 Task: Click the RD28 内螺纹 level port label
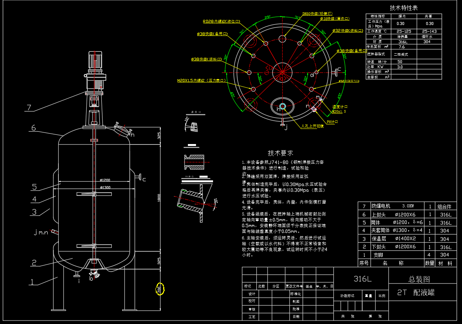point(222,22)
